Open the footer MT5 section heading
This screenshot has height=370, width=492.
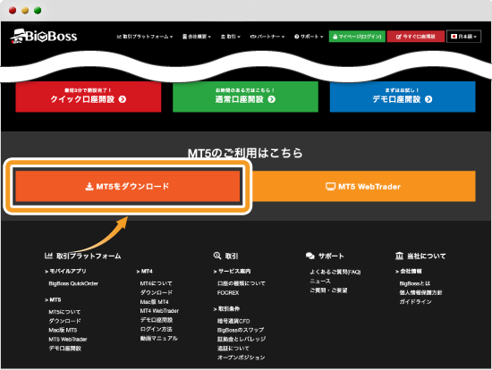click(x=53, y=299)
